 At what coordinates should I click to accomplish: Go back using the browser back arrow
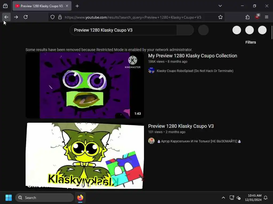(x=6, y=17)
